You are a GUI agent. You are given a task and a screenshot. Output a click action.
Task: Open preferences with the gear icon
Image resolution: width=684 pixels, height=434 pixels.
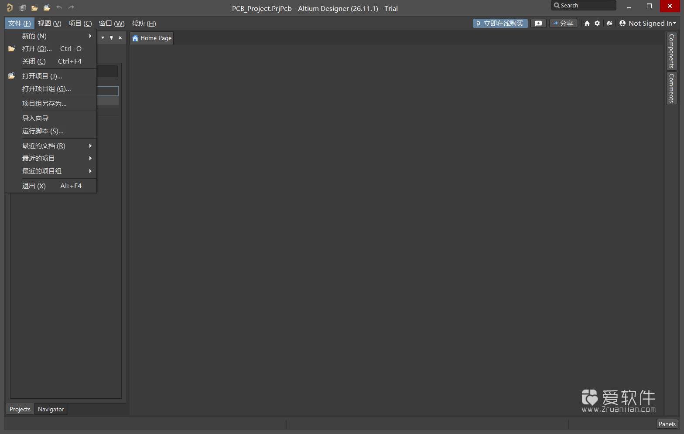tap(597, 24)
